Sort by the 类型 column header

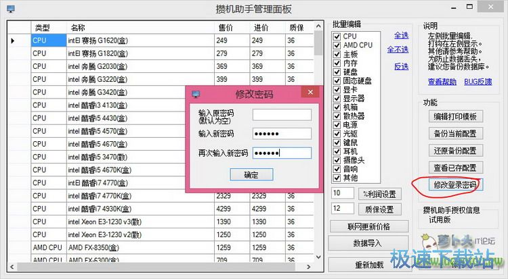pyautogui.click(x=49, y=28)
